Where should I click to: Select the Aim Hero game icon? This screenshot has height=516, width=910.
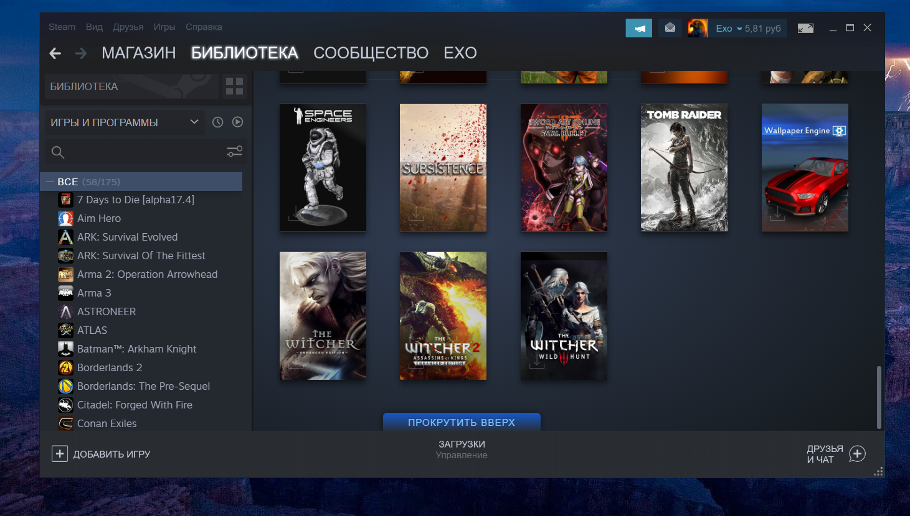65,218
